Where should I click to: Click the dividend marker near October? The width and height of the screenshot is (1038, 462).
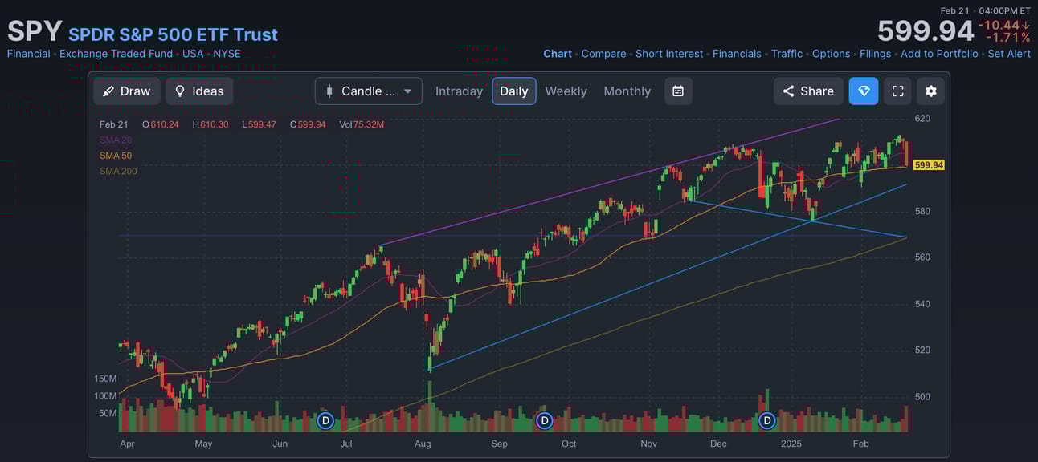tap(544, 420)
